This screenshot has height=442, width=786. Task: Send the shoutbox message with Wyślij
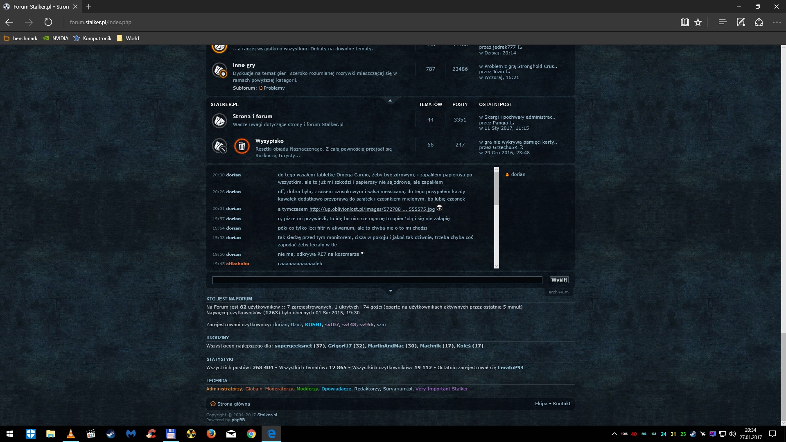pyautogui.click(x=559, y=280)
